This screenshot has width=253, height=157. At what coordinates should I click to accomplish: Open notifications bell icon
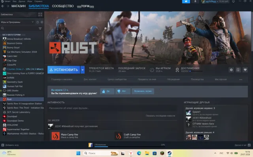click(x=195, y=2)
